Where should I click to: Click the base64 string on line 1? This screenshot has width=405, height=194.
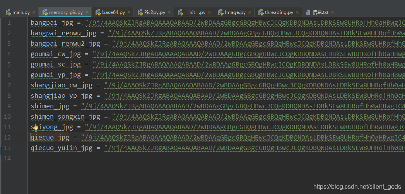[x=245, y=23]
